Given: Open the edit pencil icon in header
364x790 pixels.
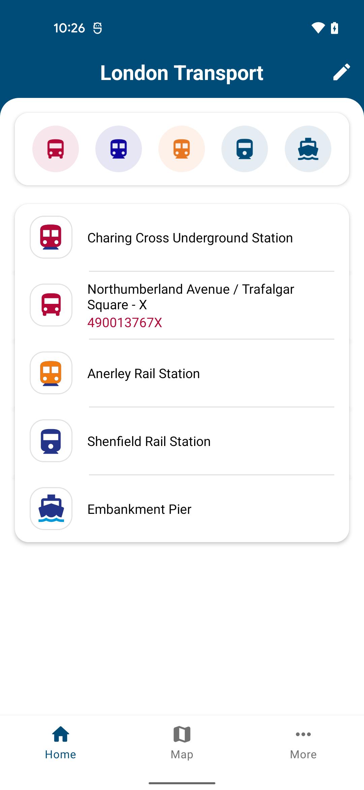Looking at the screenshot, I should point(341,72).
